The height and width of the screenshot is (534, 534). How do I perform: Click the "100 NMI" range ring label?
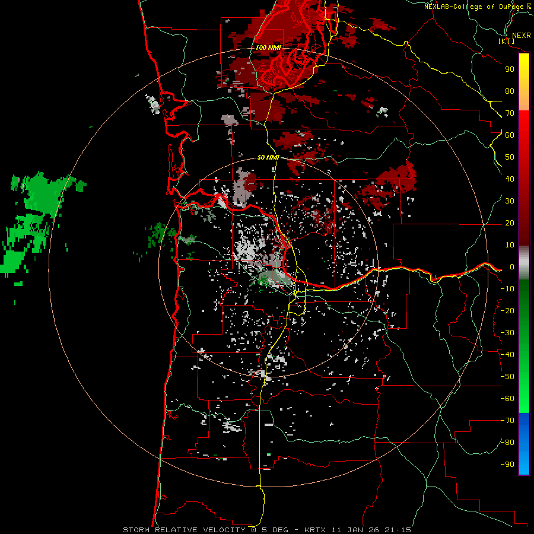pos(268,47)
